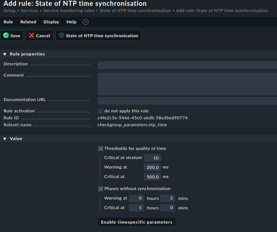Screen dimensions: 277x232
Task: Open the Help menu
Action: [71, 22]
